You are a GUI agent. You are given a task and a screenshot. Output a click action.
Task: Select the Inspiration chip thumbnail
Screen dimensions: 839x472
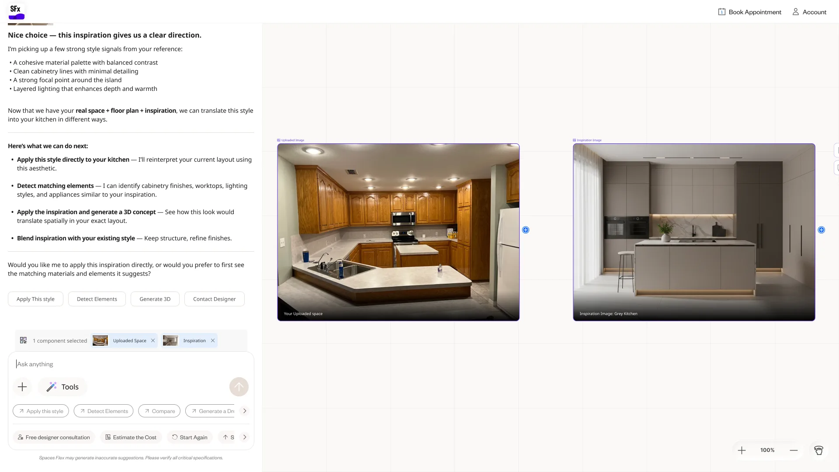tap(170, 340)
